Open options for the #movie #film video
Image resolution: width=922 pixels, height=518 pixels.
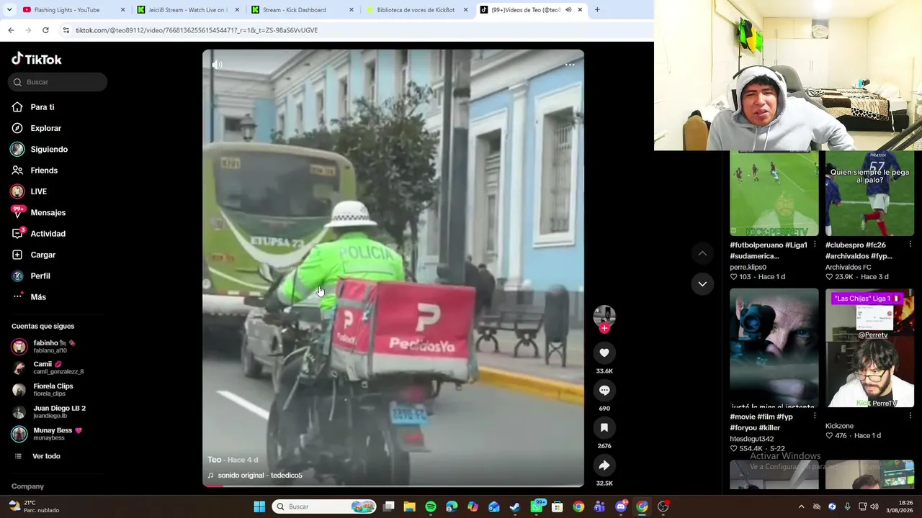(815, 416)
